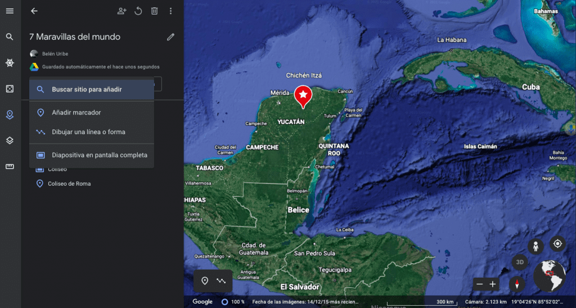The width and height of the screenshot is (576, 308).
Task: Go back with the arrow icon
Action: pyautogui.click(x=34, y=11)
